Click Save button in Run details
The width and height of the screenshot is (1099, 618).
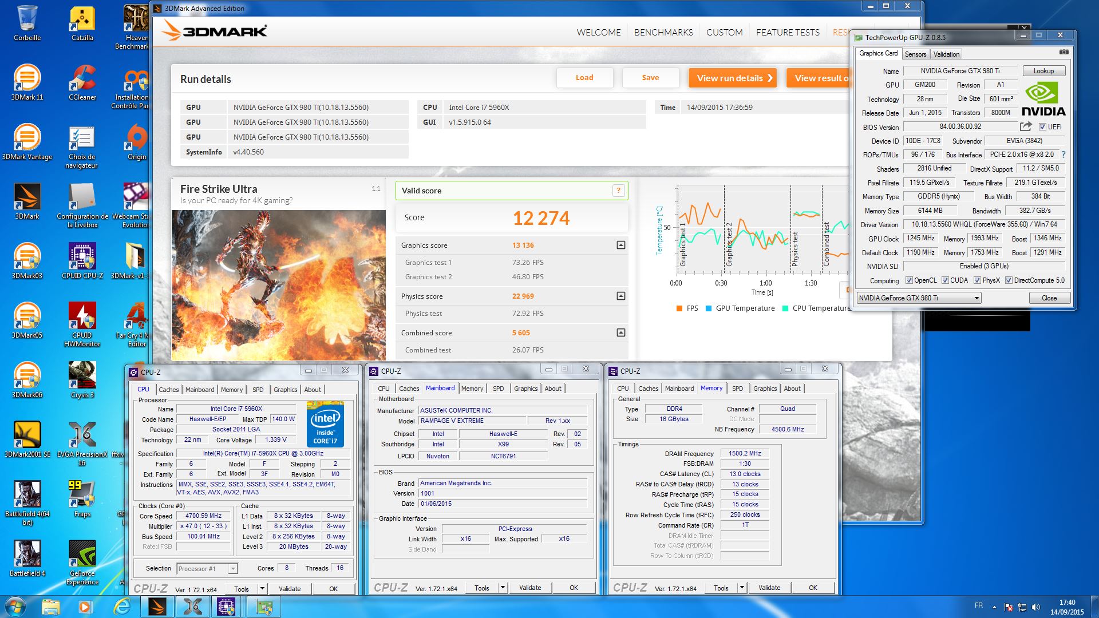(650, 78)
